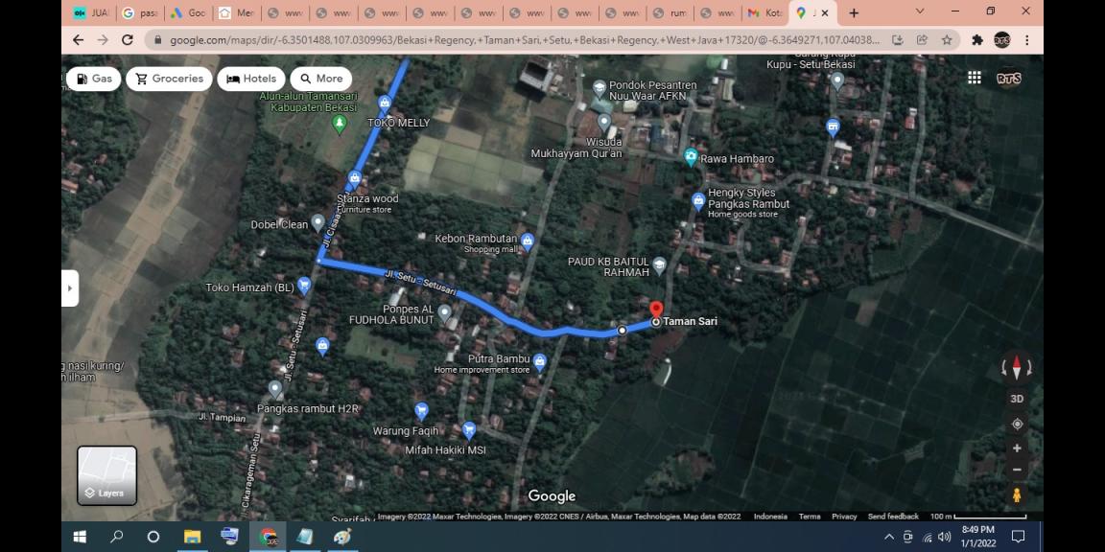Open the Chrome three-dot menu
Viewport: 1105px width, 552px height.
pos(1027,40)
